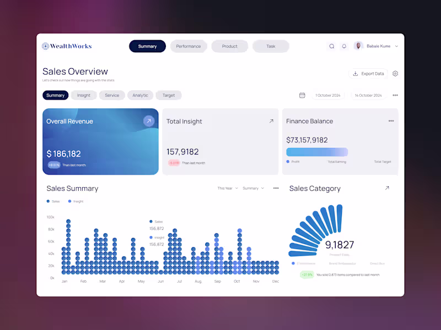This screenshot has width=441, height=330.
Task: Click the WealthWorks globe logo icon
Action: point(46,46)
